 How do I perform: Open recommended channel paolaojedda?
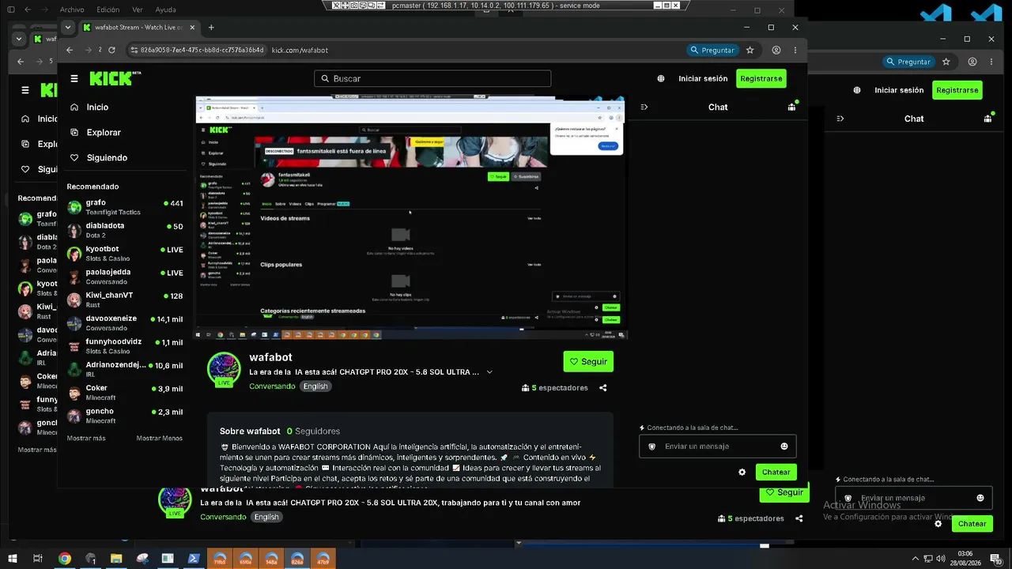click(125, 277)
